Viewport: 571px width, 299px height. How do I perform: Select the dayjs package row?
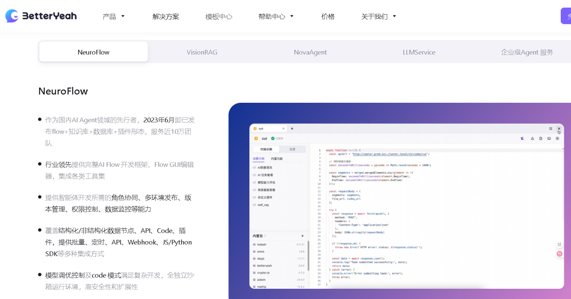(279, 259)
